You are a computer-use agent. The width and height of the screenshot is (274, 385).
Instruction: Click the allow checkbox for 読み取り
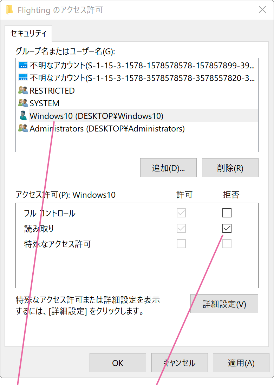click(181, 228)
